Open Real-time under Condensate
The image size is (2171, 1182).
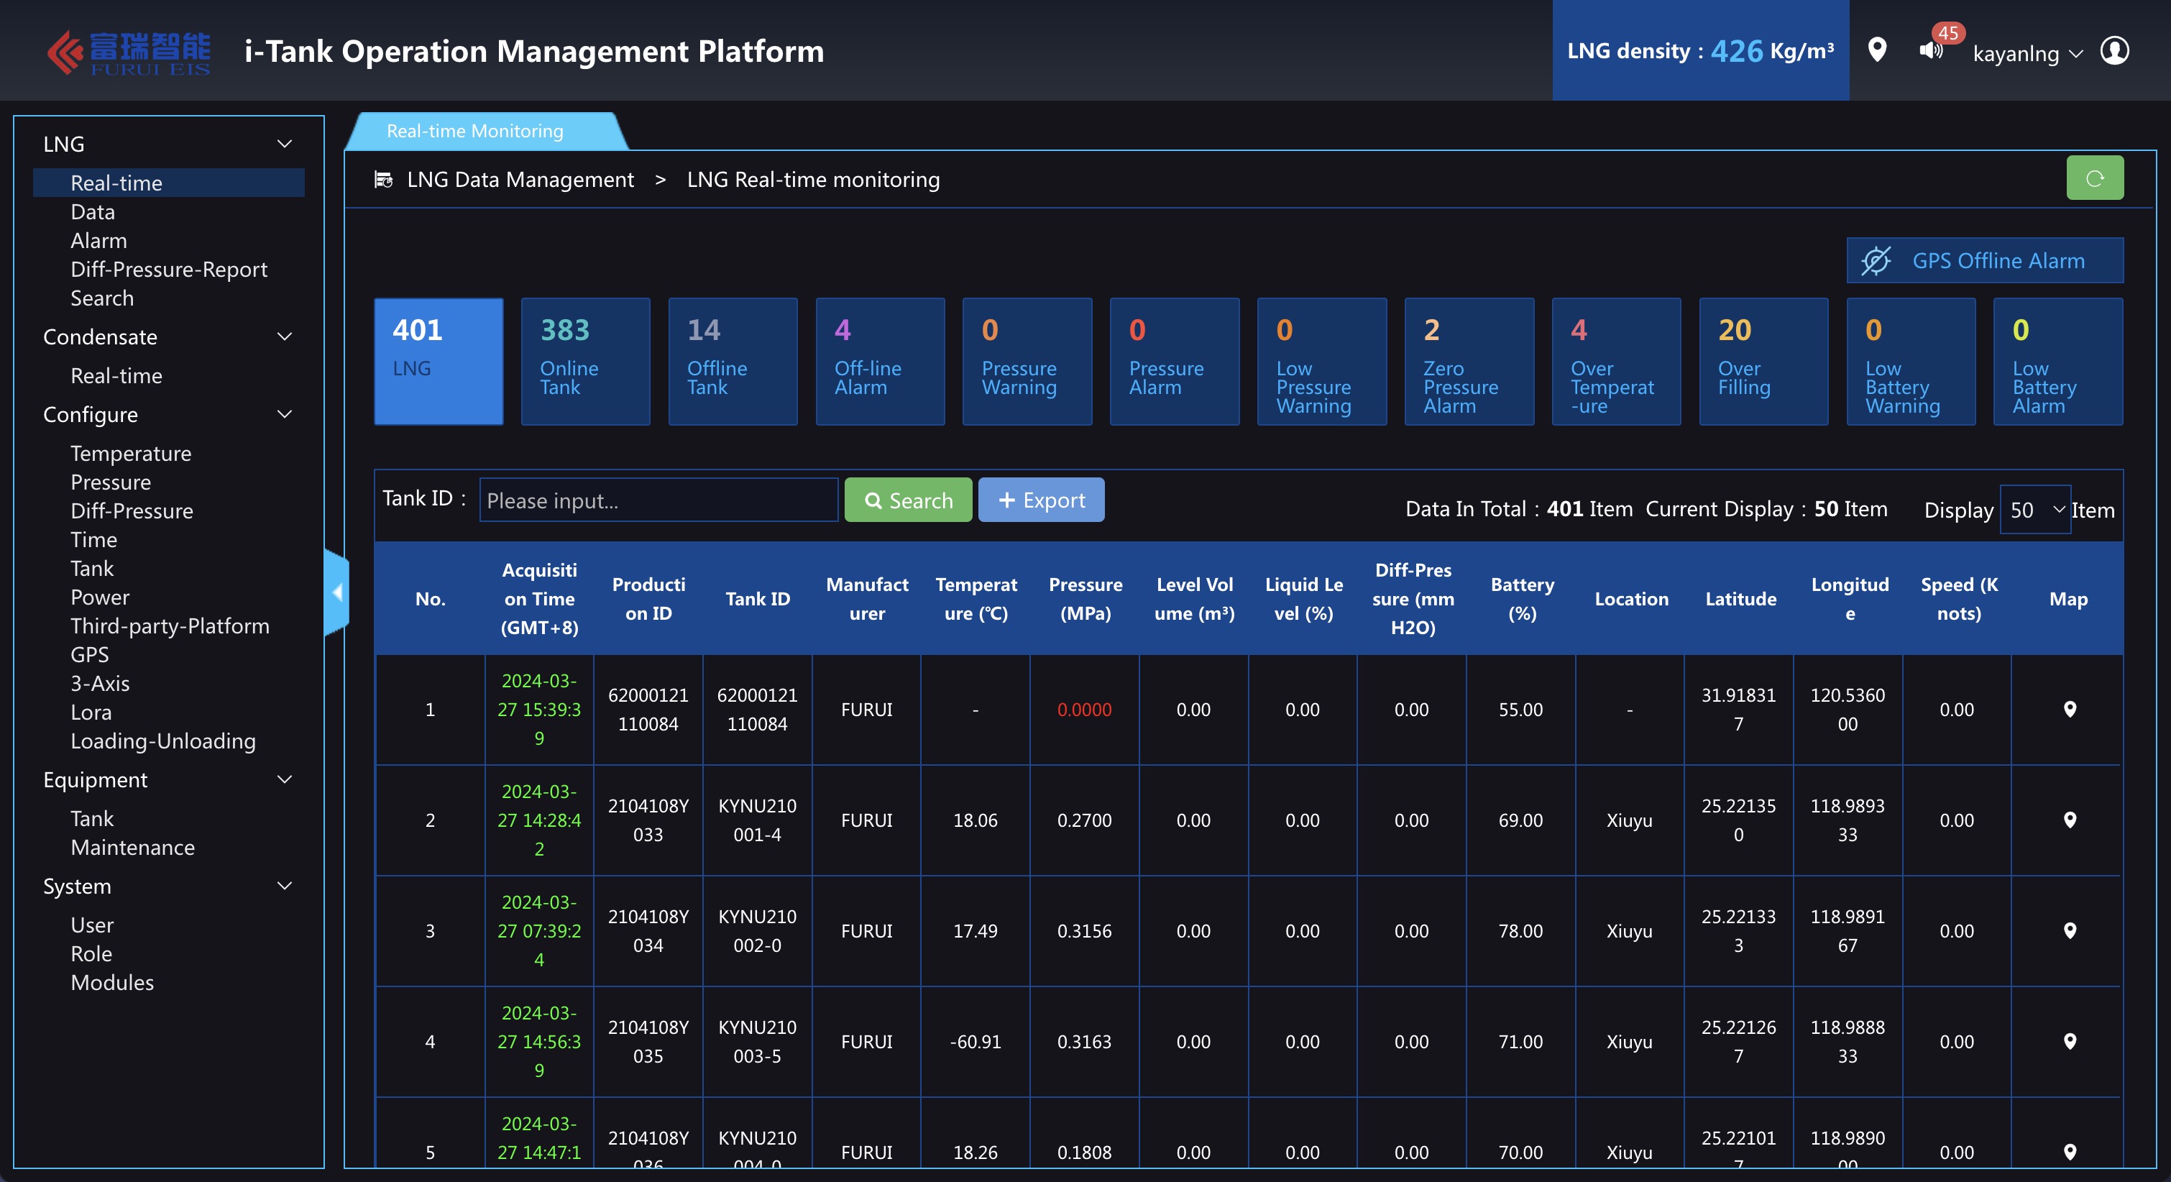click(116, 375)
